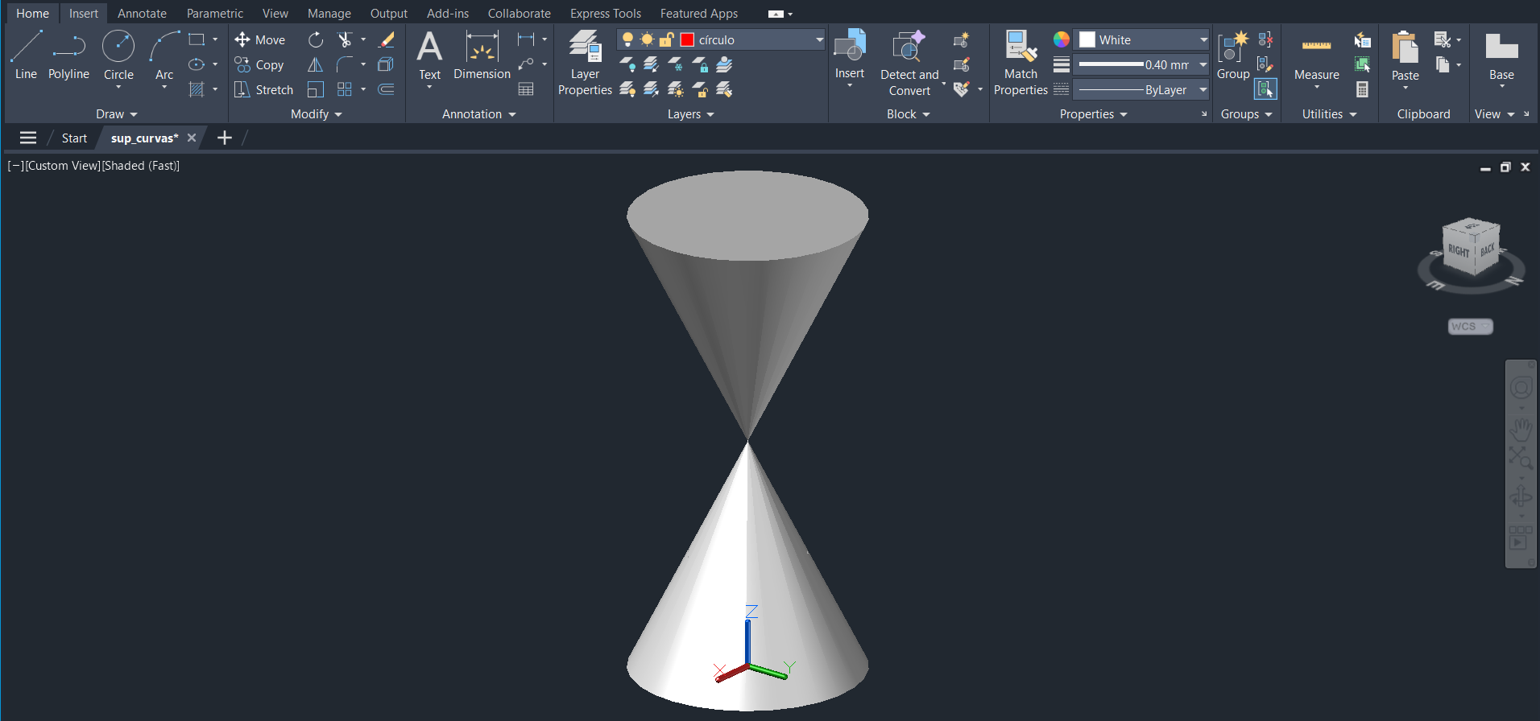The height and width of the screenshot is (721, 1540).
Task: Click the white object color swatch
Action: click(x=1087, y=39)
